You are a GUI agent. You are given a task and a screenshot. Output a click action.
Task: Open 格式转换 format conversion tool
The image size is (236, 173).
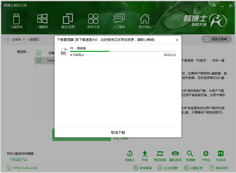(160, 156)
